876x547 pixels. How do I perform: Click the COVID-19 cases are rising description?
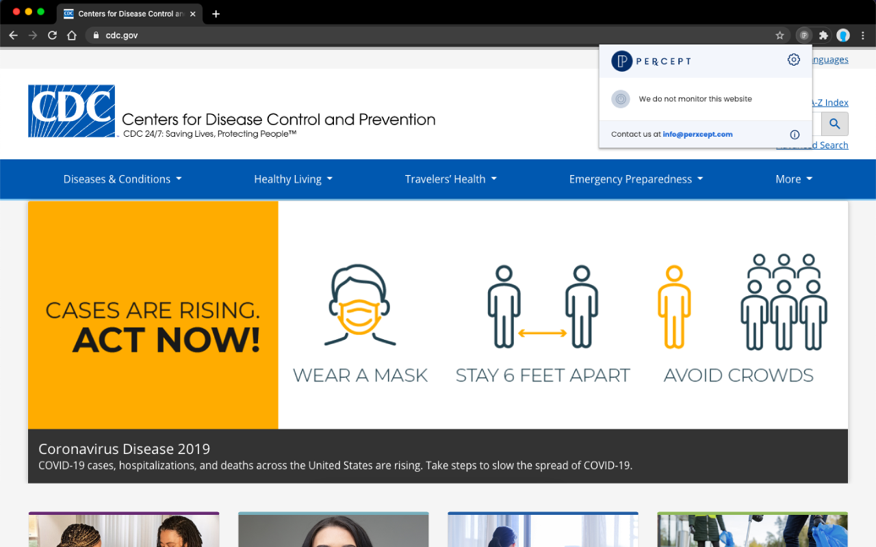pyautogui.click(x=335, y=466)
